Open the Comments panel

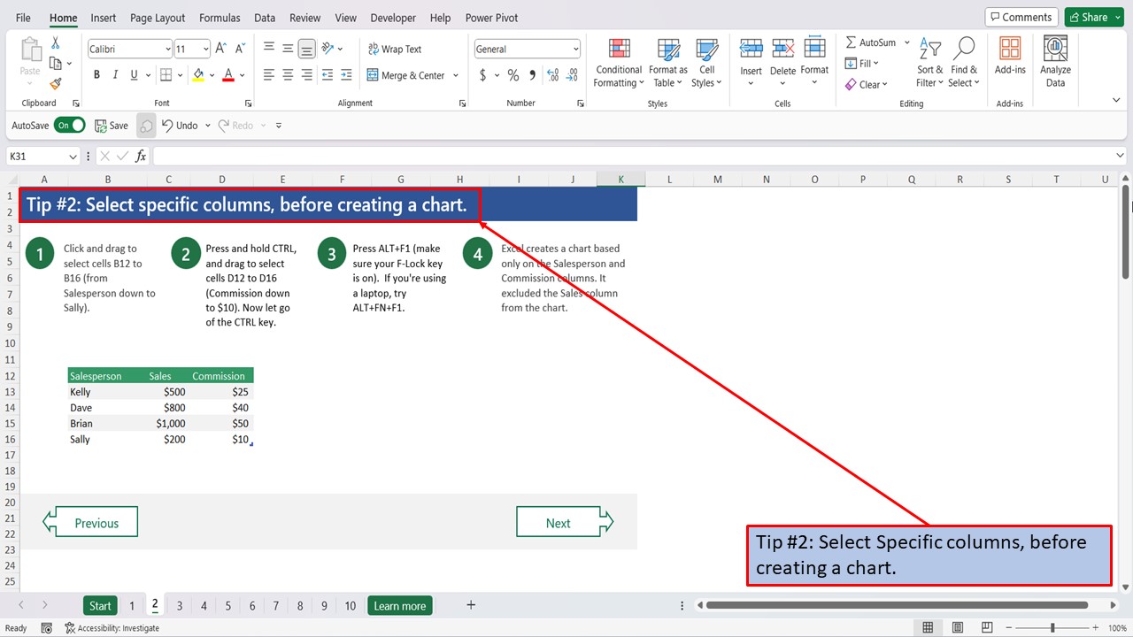1021,16
